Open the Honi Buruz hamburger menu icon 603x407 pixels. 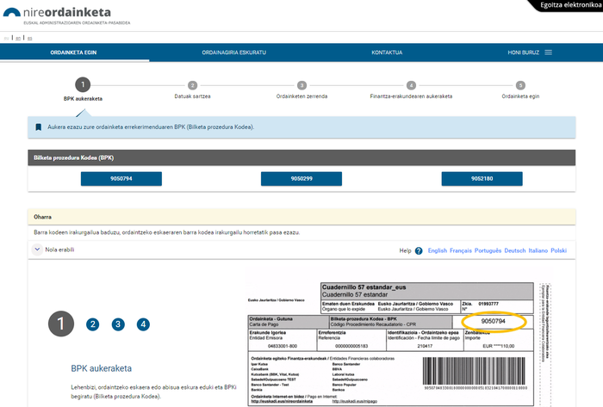point(548,52)
